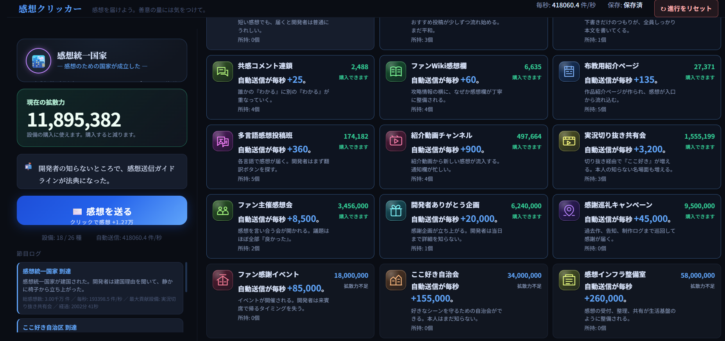Click the 開発者ありがとう企画 gift icon
The image size is (725, 341).
396,211
